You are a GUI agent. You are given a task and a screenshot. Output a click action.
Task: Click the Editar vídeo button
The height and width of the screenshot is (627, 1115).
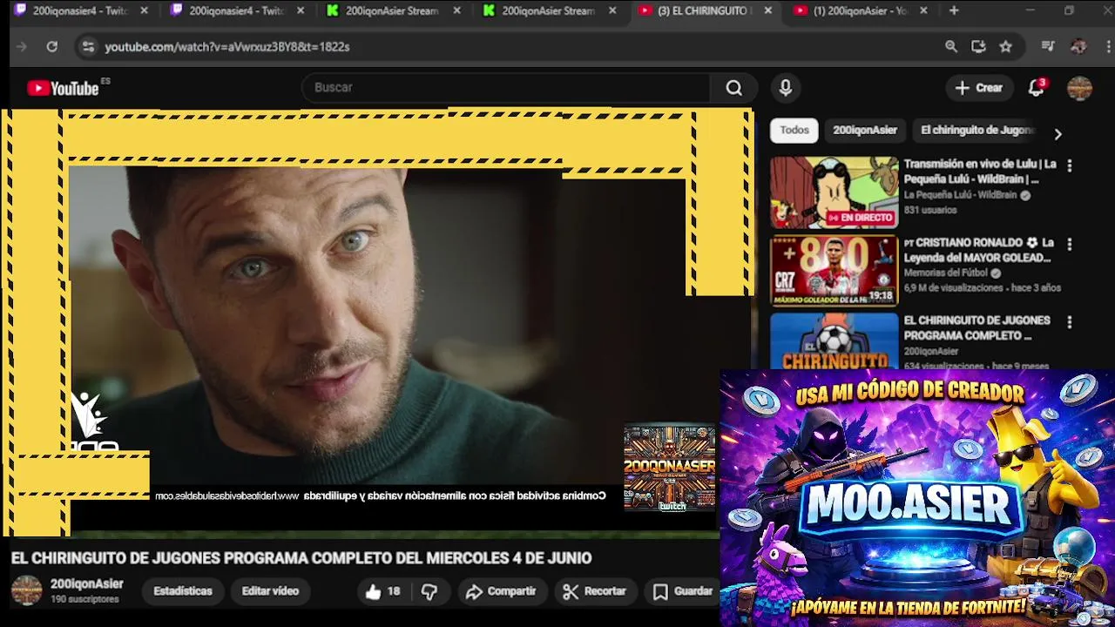click(270, 590)
